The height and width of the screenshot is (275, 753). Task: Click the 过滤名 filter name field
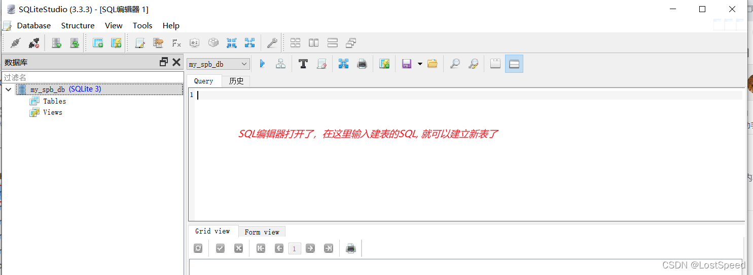click(x=92, y=77)
